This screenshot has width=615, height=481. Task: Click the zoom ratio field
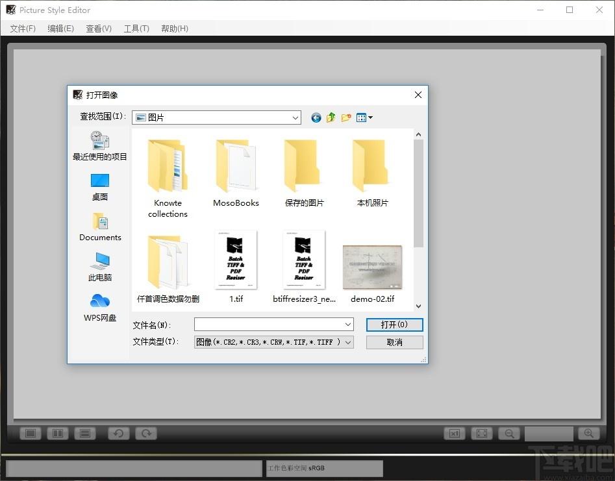[x=549, y=434]
